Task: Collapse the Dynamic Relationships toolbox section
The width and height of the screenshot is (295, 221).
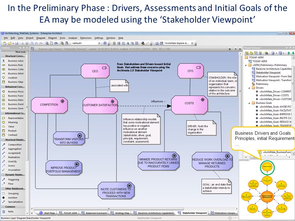Action: (x=3, y=175)
